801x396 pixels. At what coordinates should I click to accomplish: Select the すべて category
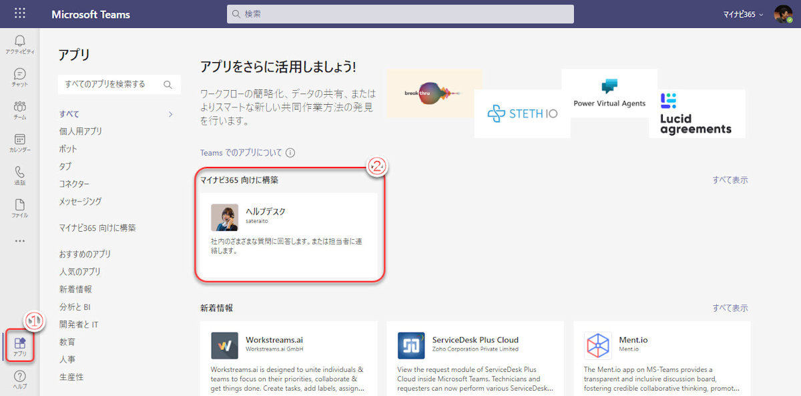click(x=69, y=114)
